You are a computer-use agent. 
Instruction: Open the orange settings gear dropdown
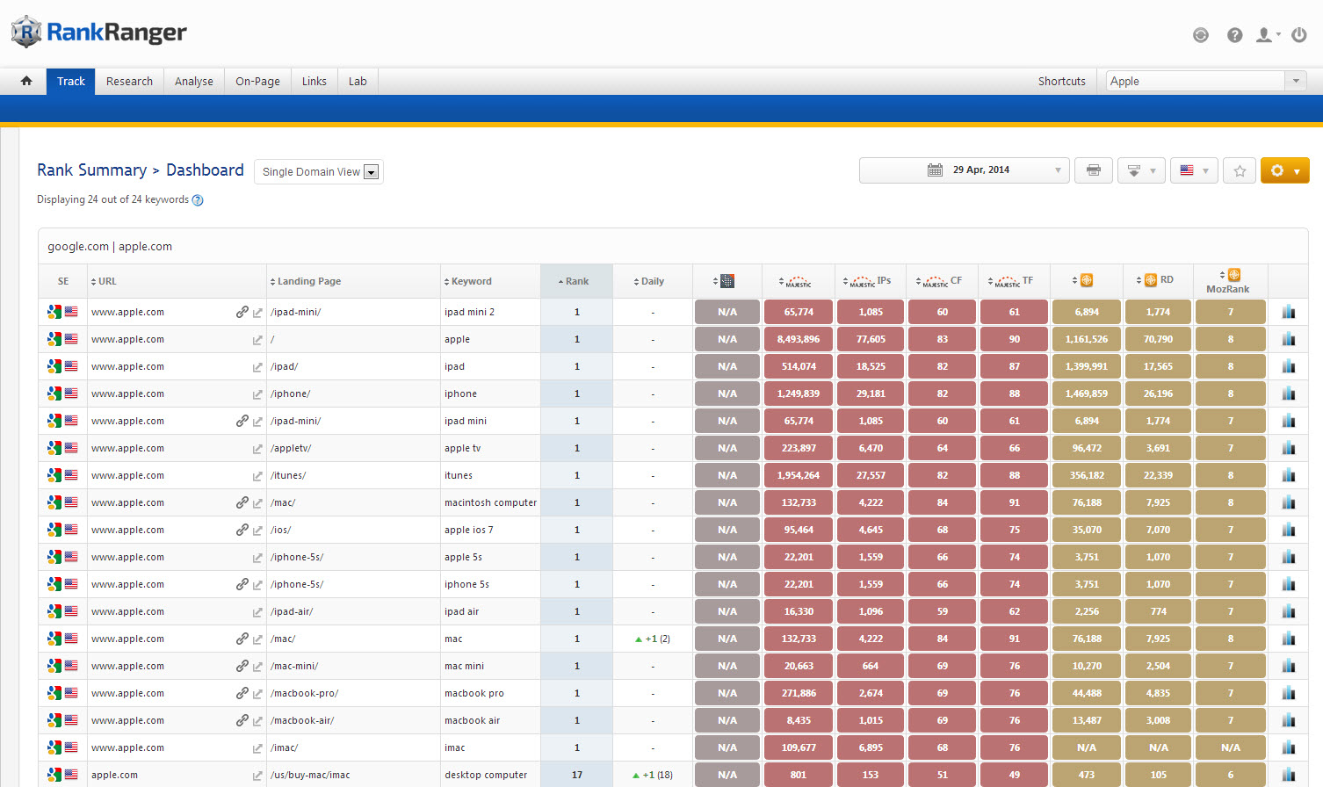(1284, 170)
